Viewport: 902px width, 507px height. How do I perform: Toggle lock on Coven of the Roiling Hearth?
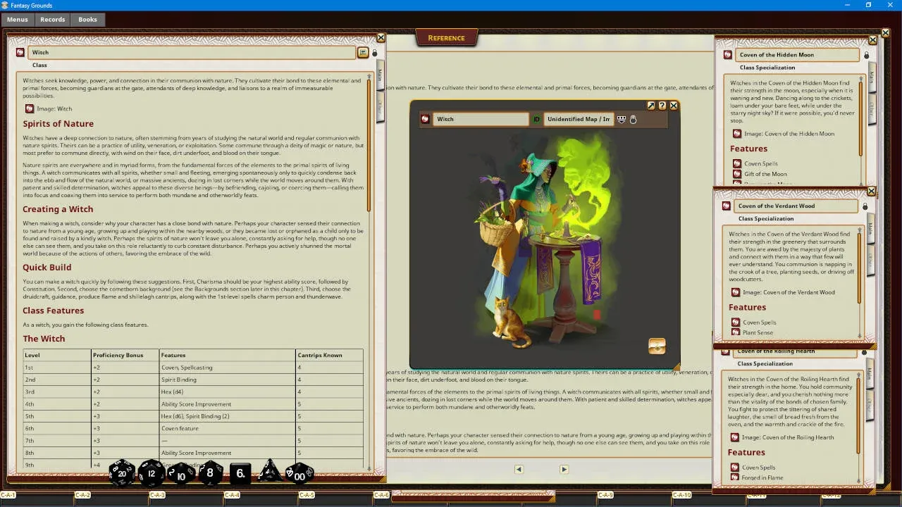[865, 351]
